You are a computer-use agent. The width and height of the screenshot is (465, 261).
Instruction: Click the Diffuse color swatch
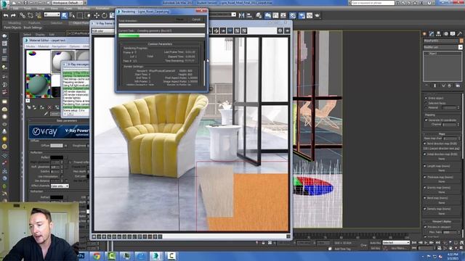(57, 146)
